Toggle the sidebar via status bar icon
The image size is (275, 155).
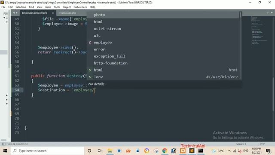click(4, 144)
